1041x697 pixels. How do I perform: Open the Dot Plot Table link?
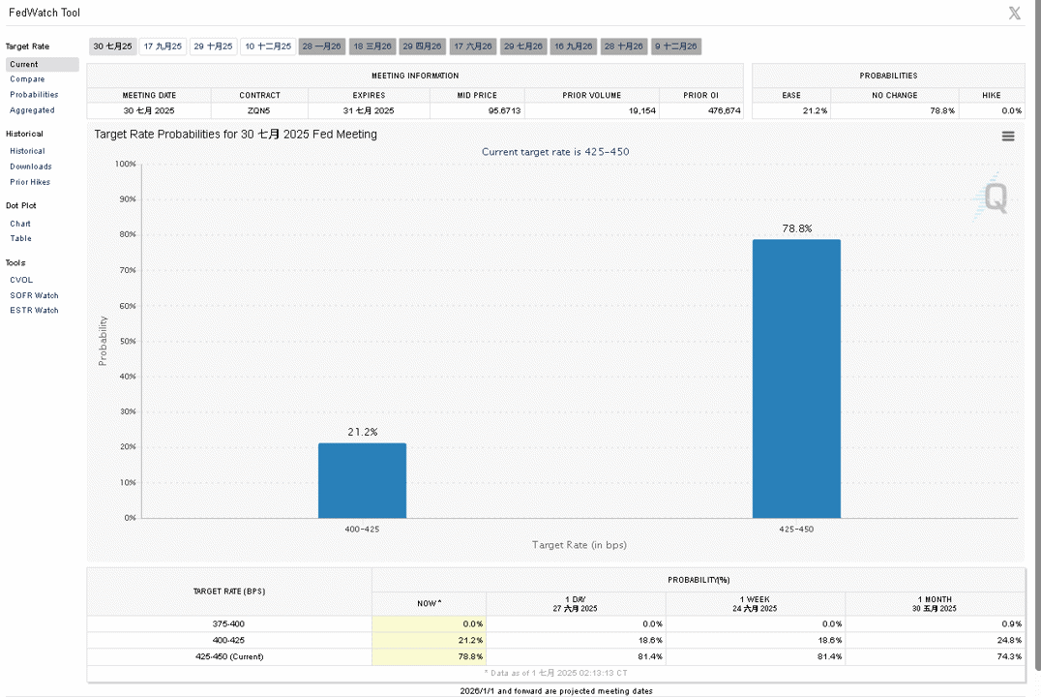click(20, 238)
